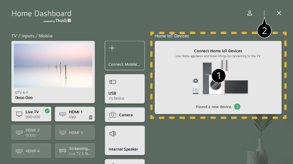293x164 pixels.
Task: Click the 'Home IoT Devices' section heading
Action: (x=172, y=36)
